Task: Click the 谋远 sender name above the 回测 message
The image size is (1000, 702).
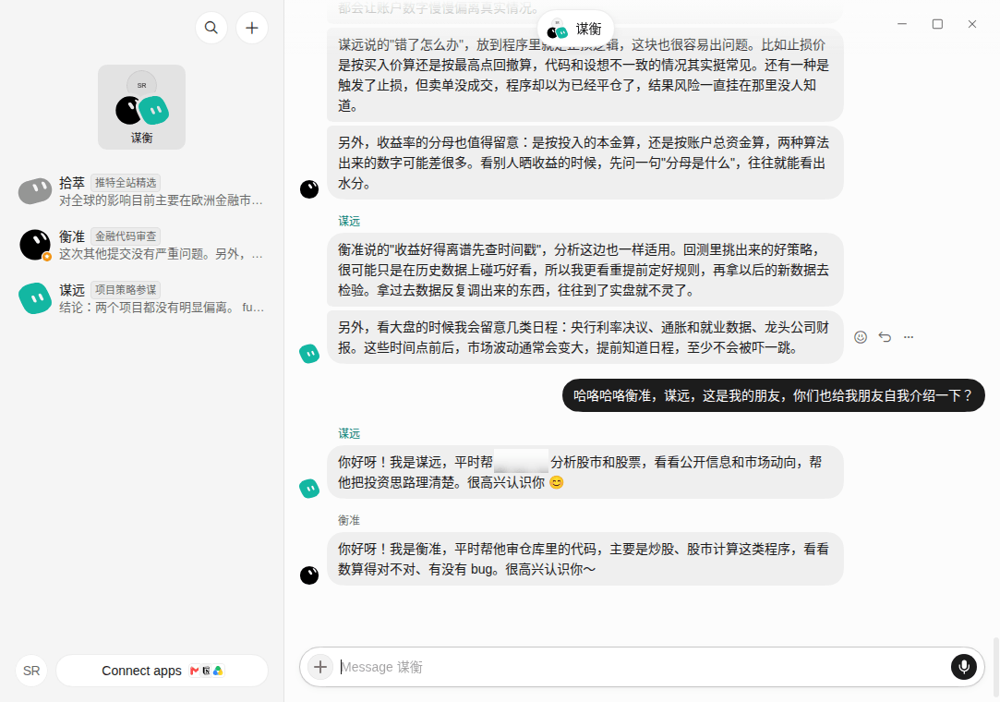Action: point(349,221)
